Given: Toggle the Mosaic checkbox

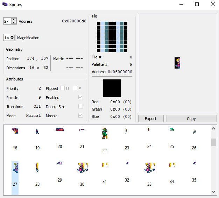Looking at the screenshot, I should point(81,115).
